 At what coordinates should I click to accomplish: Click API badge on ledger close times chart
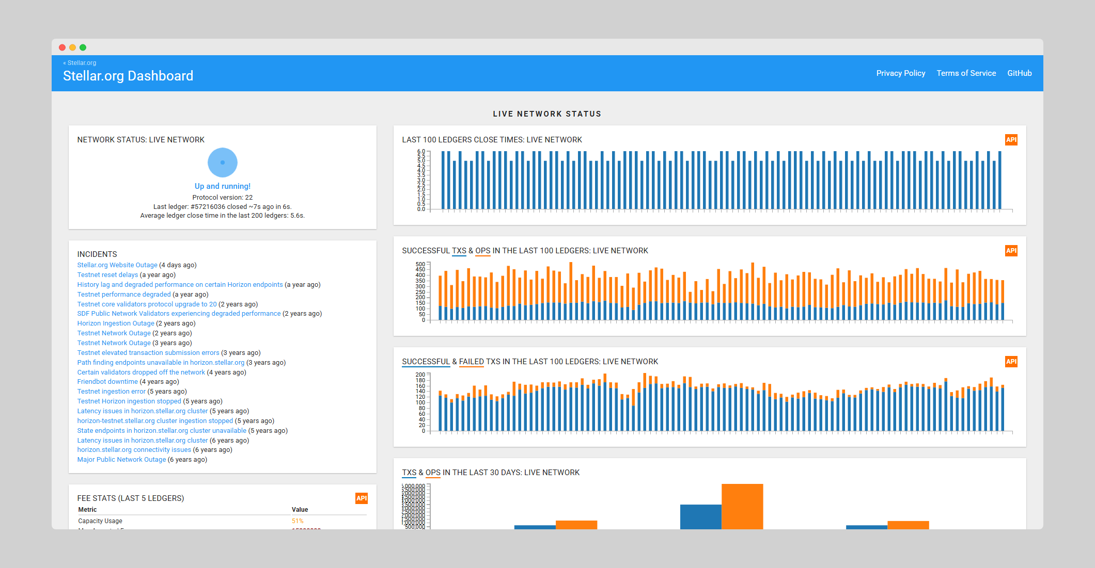coord(1011,140)
